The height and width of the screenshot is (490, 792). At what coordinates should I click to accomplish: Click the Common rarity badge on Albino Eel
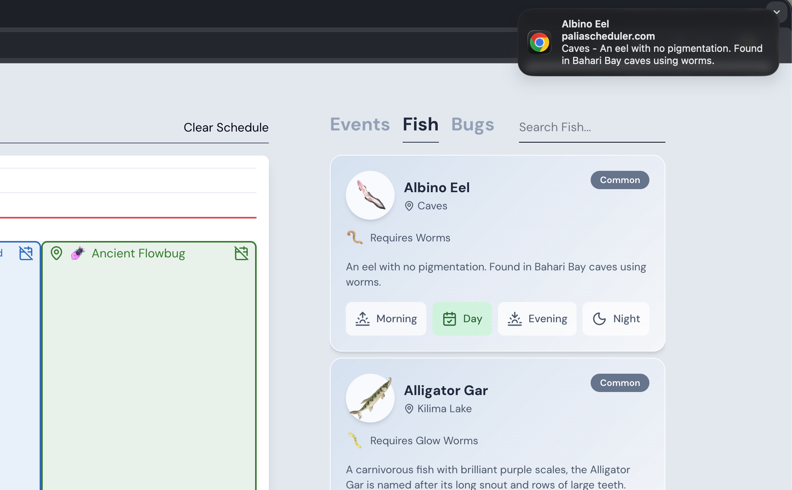[x=619, y=180]
